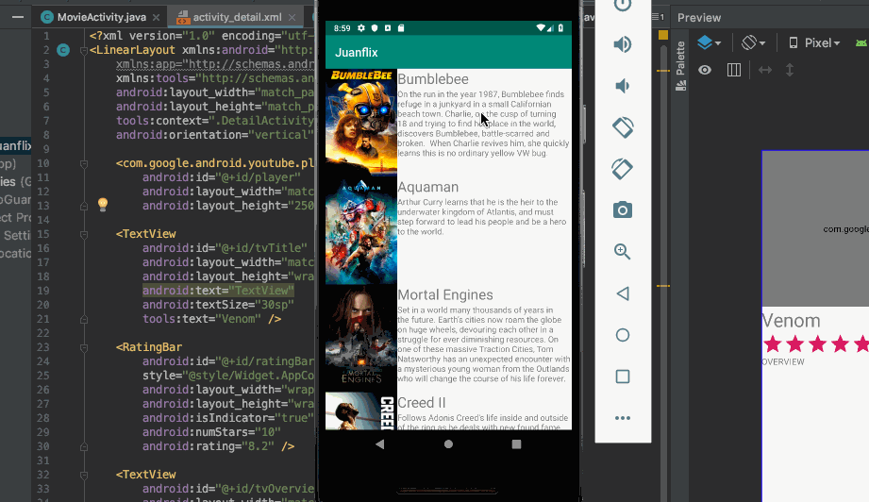Tap phone navigation bar recents button
869x502 pixels.
point(516,443)
